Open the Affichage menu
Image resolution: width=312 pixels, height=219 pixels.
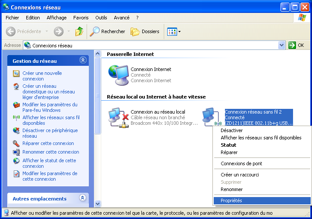coord(56,18)
